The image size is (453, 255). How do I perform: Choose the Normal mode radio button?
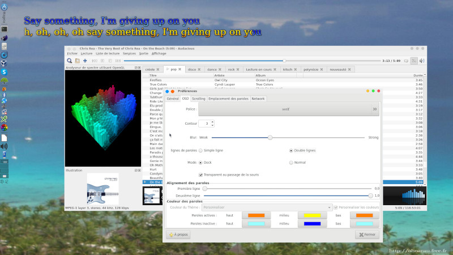(x=291, y=162)
